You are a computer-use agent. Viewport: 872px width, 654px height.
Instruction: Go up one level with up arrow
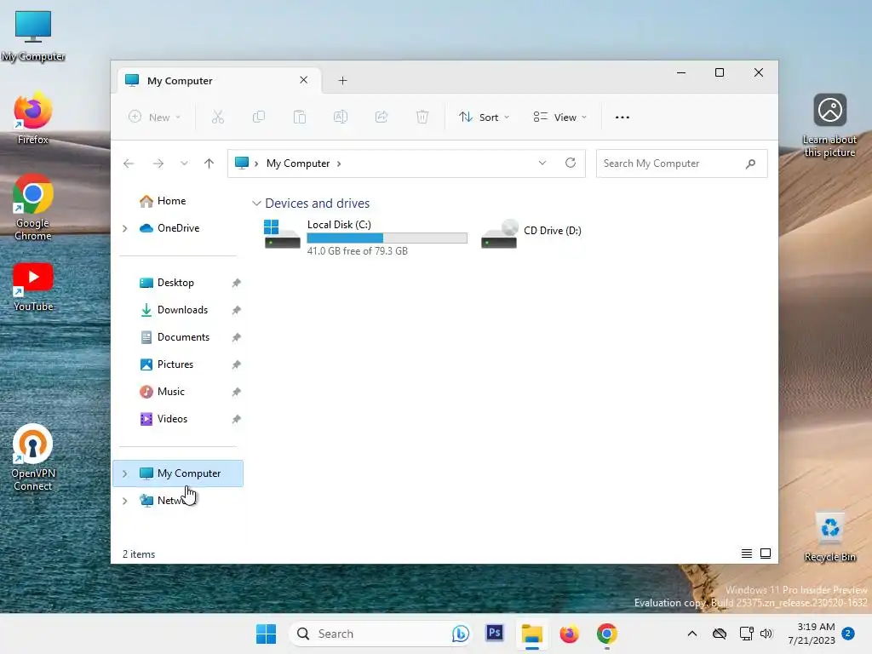click(209, 163)
